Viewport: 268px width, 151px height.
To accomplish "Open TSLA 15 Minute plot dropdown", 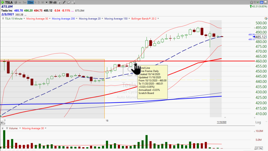I will point(24,18).
